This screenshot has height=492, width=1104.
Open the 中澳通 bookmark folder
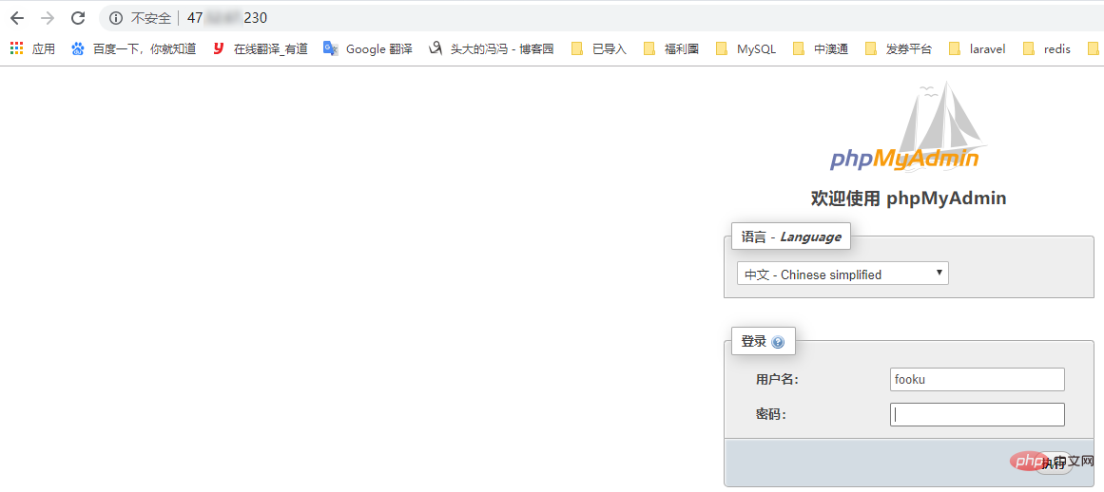(x=821, y=48)
